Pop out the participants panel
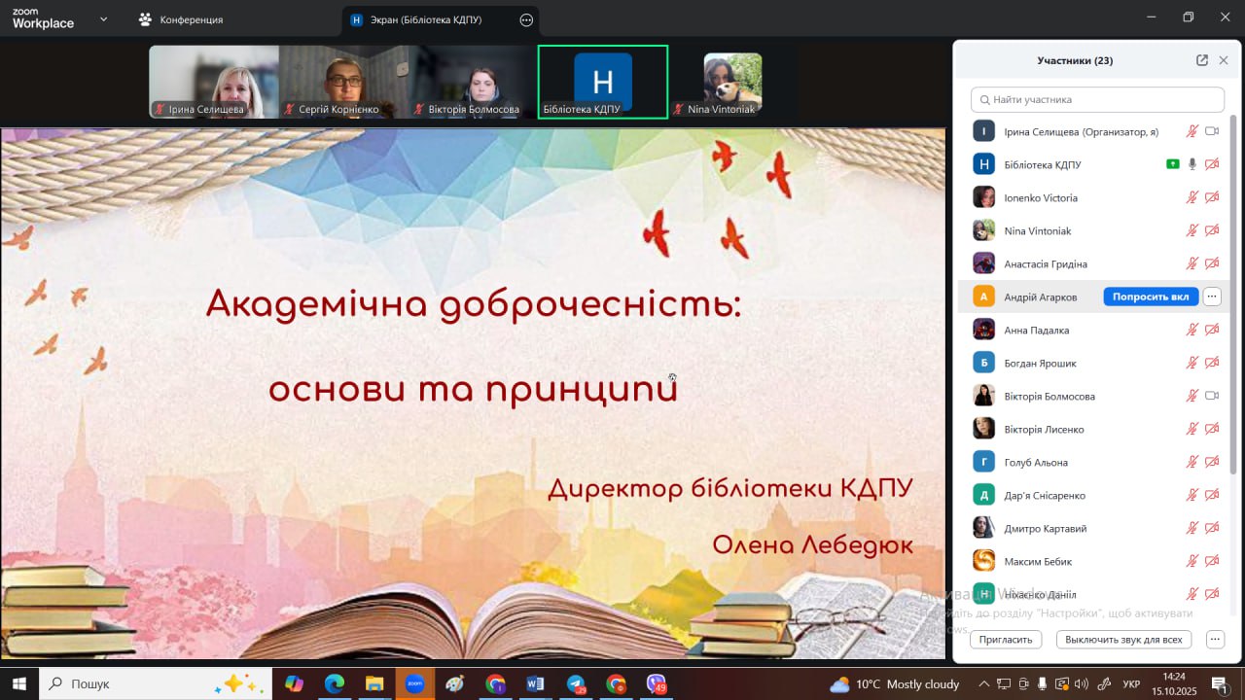 pyautogui.click(x=1202, y=60)
